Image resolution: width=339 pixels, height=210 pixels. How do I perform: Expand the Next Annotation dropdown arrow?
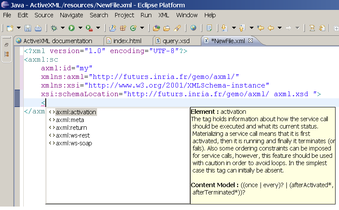234,28
